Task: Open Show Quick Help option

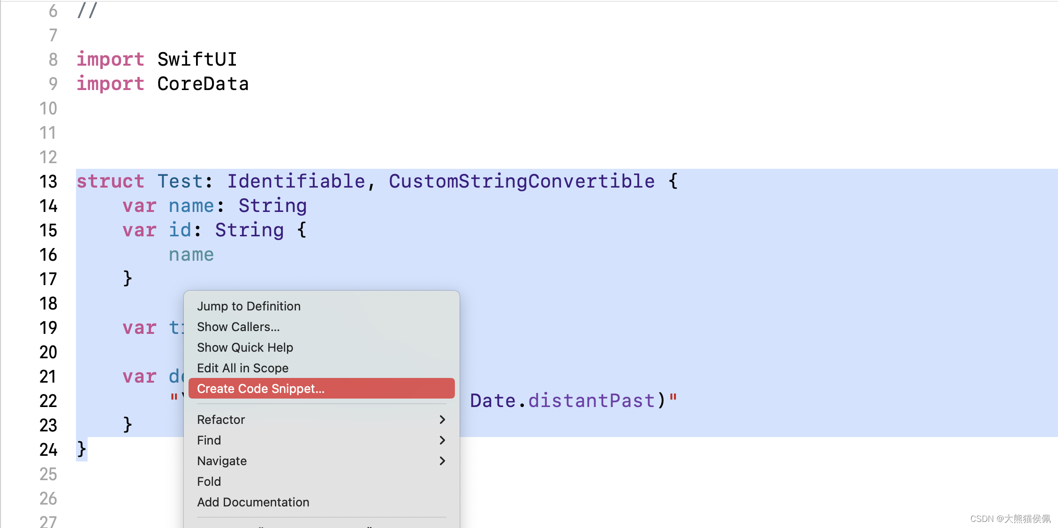Action: tap(321, 347)
